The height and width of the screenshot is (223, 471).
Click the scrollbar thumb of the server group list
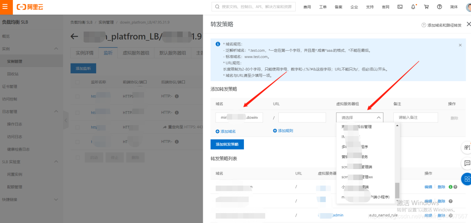(x=397, y=190)
